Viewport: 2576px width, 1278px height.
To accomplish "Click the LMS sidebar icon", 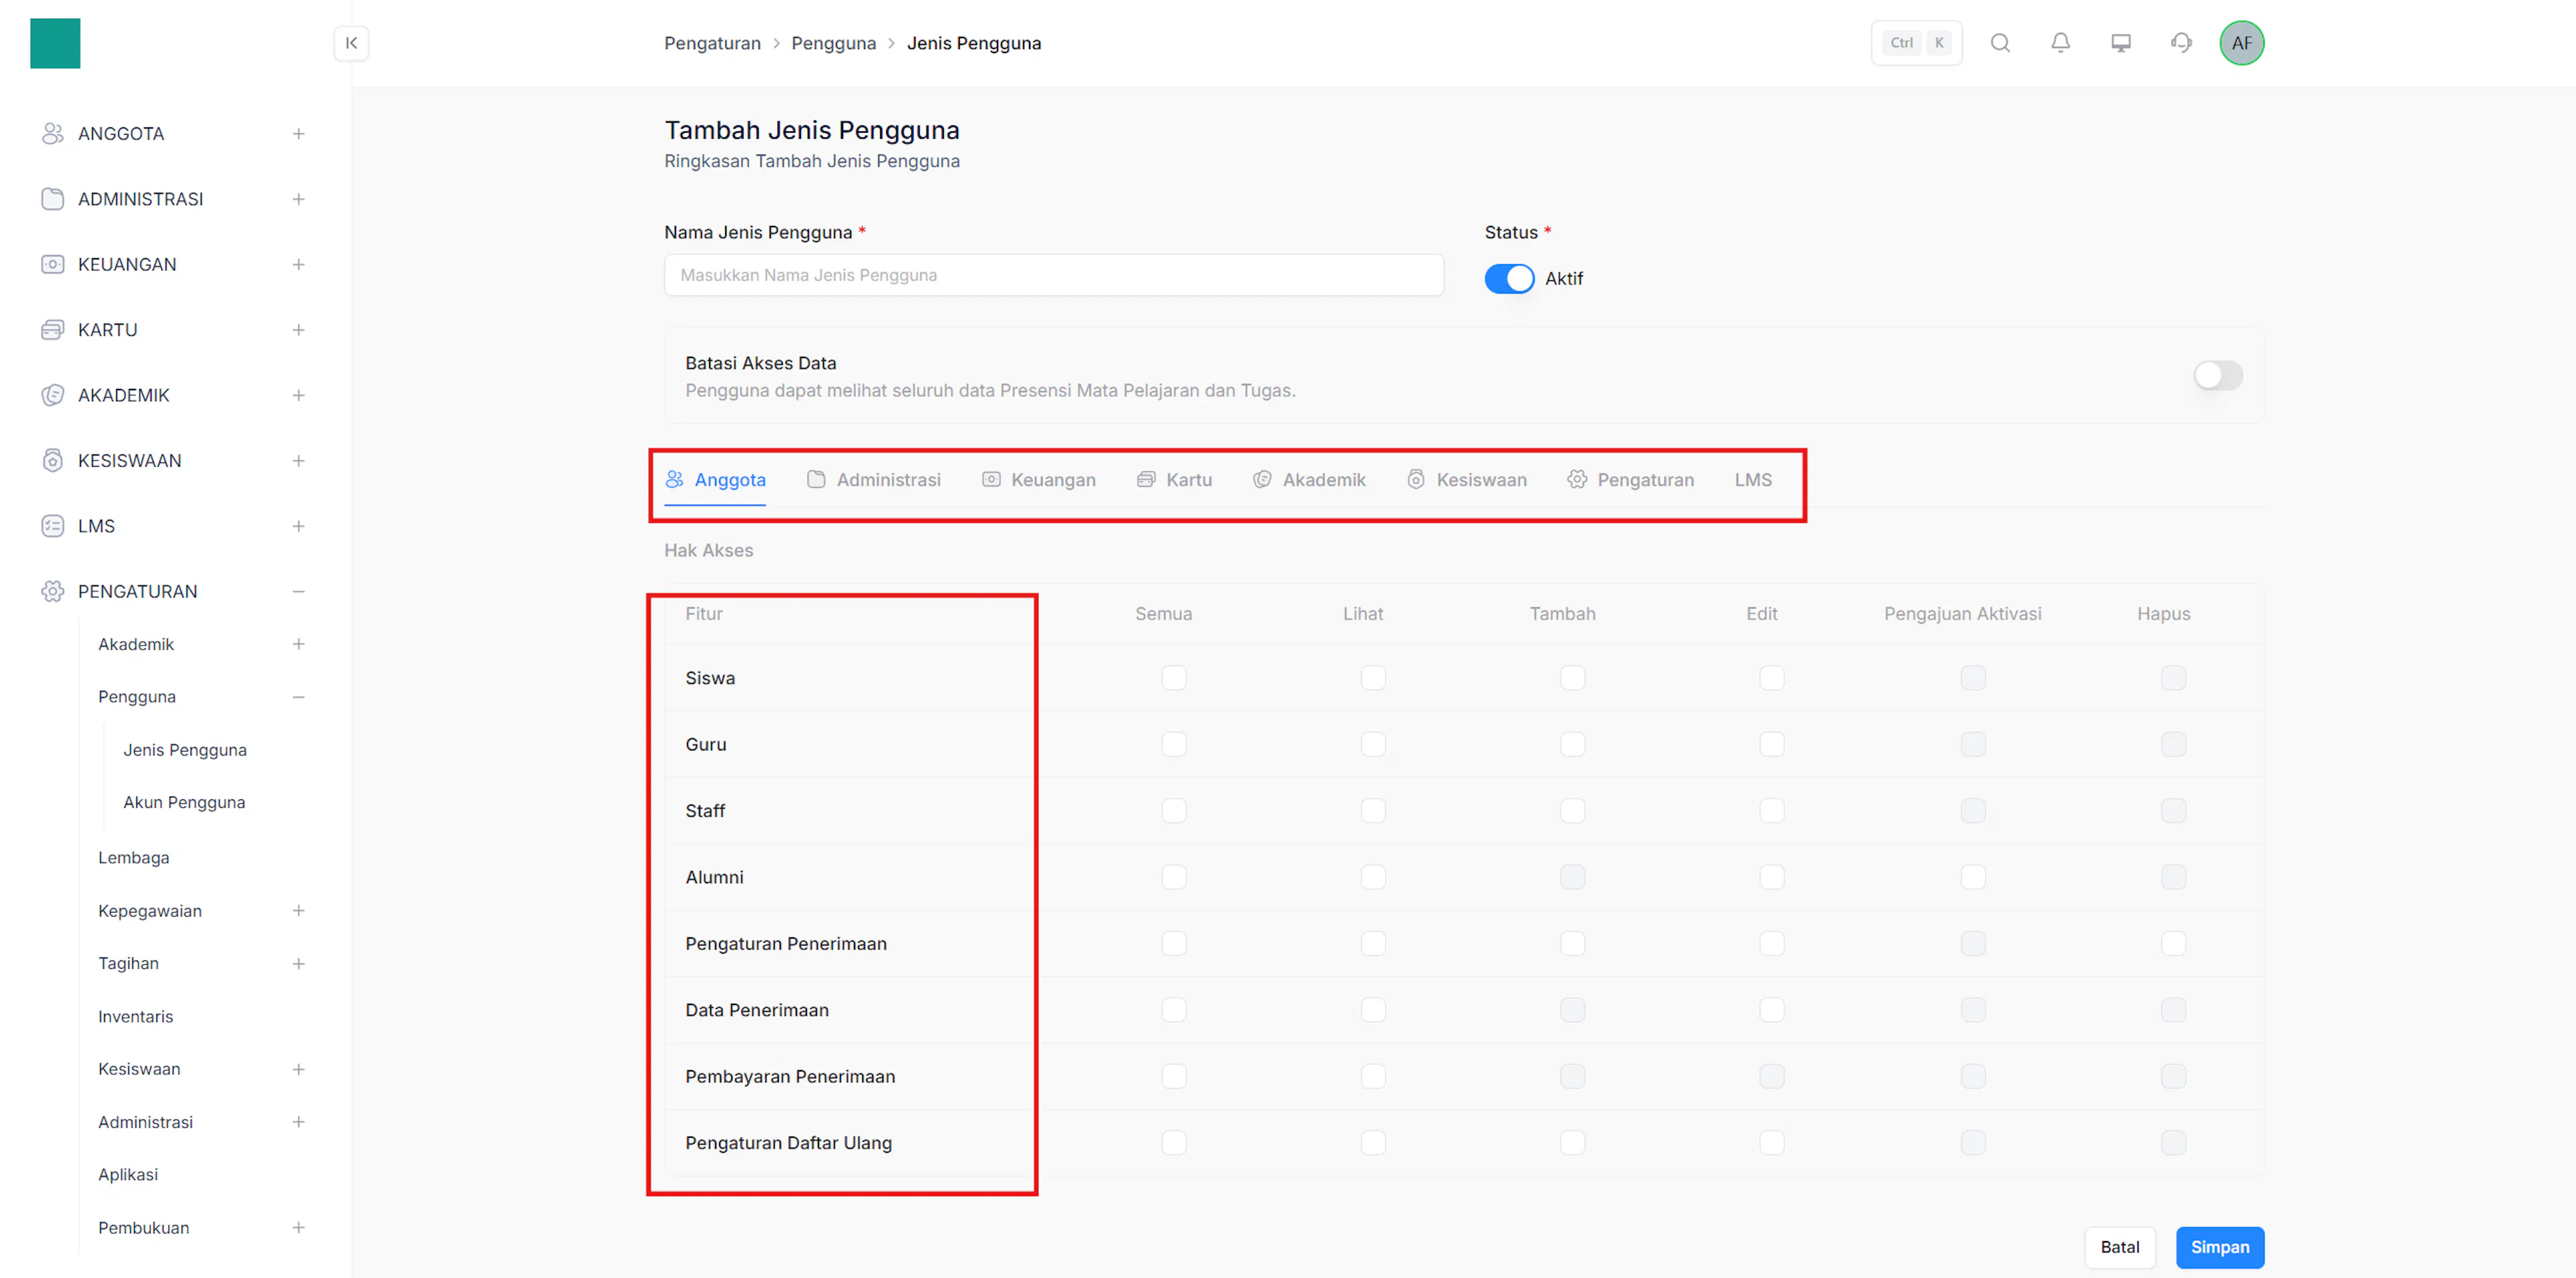I will tap(53, 526).
